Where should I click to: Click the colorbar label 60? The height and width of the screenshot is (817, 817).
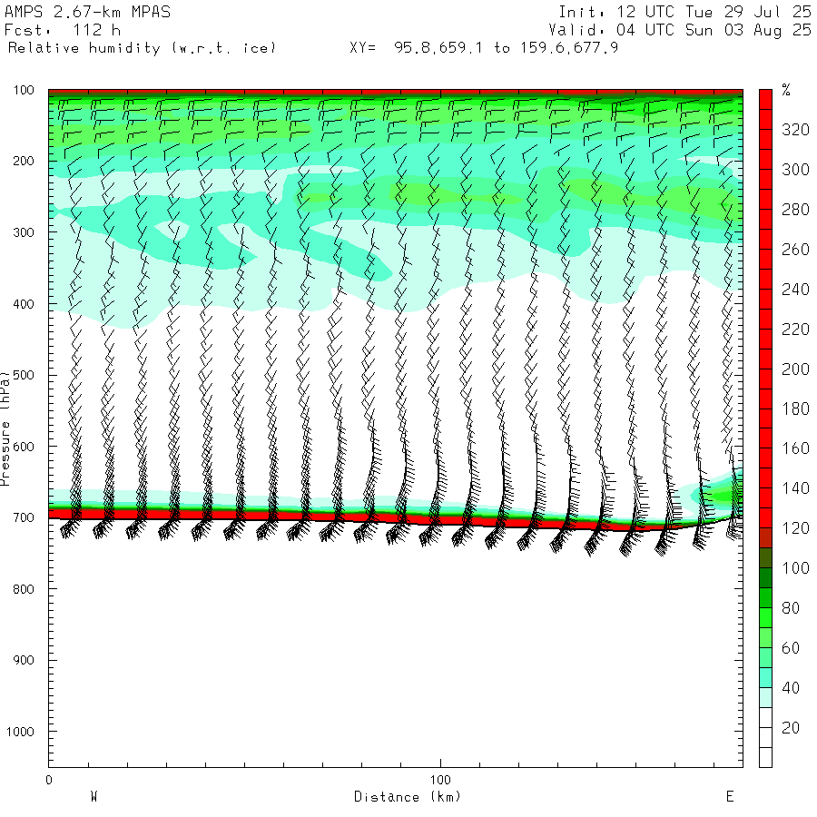coord(791,648)
